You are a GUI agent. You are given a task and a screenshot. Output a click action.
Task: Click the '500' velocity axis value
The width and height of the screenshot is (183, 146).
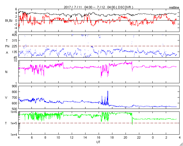click(x=15, y=109)
